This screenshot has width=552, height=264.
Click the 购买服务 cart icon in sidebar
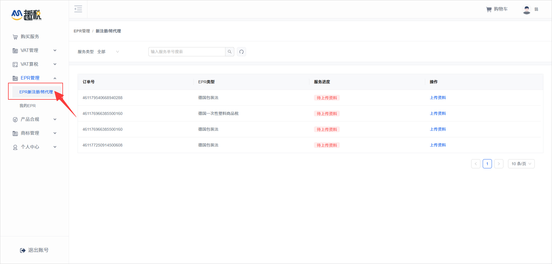(x=15, y=37)
